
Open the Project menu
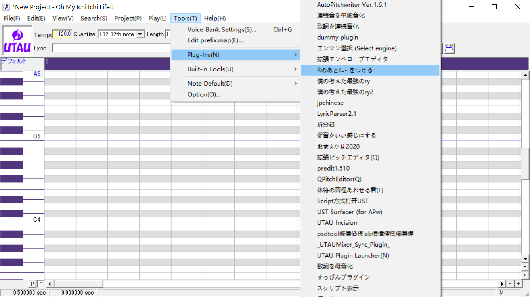pos(128,18)
